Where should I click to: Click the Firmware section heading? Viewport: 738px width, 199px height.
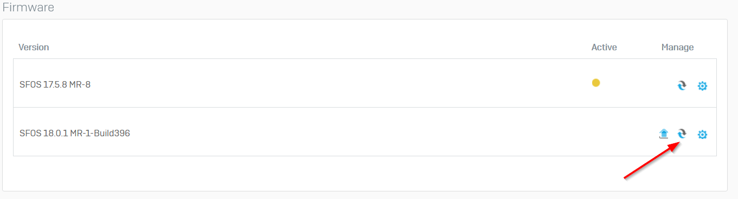pos(28,8)
